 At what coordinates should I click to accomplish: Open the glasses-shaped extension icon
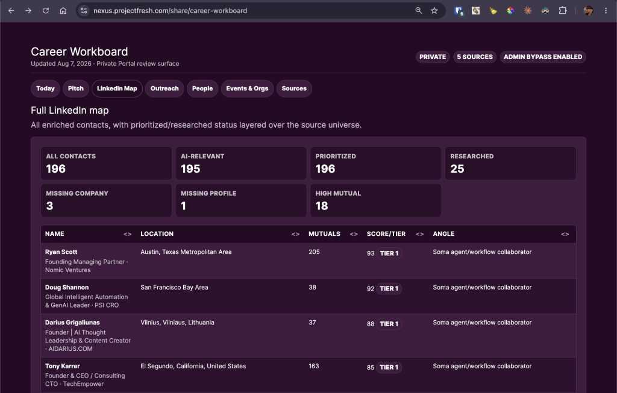(x=545, y=11)
